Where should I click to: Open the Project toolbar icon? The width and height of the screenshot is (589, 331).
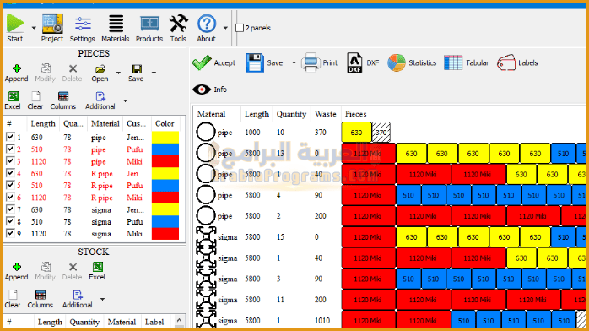click(52, 24)
